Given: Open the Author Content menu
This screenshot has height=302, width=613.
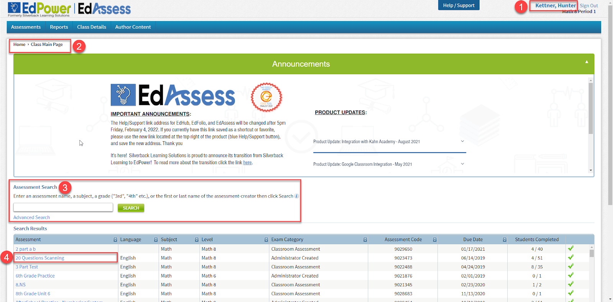Looking at the screenshot, I should [133, 27].
